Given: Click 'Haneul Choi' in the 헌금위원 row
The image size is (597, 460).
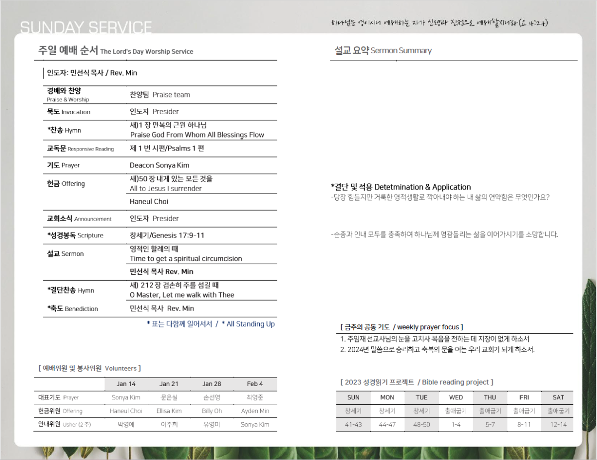Looking at the screenshot, I should (126, 411).
